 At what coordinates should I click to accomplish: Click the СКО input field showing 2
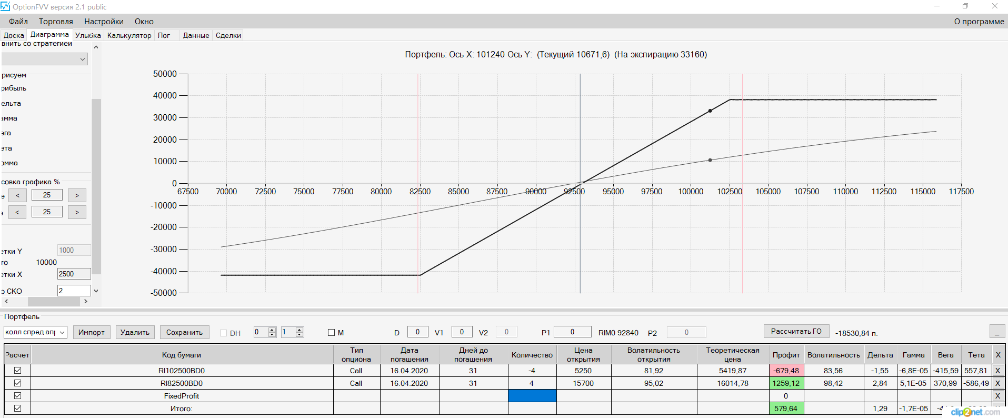(74, 291)
